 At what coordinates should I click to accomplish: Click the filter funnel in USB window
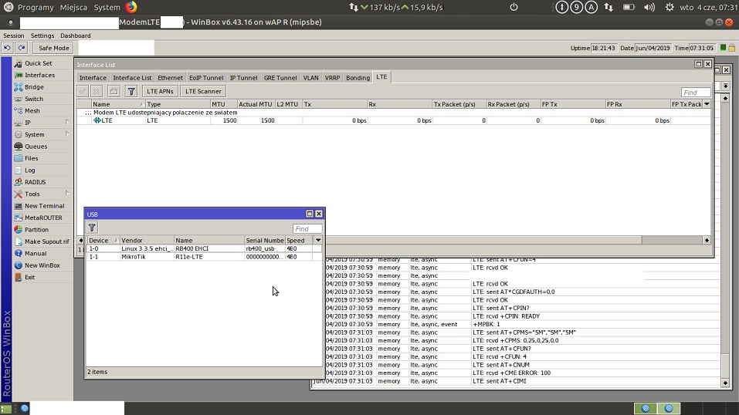92,228
